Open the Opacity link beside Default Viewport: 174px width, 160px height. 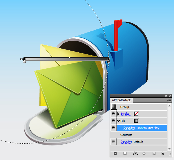tap(126, 142)
